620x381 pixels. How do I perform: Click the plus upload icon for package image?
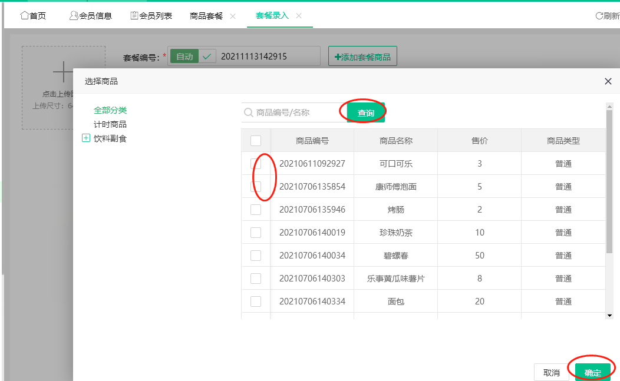(62, 71)
